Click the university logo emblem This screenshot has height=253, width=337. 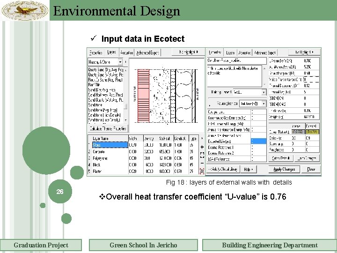pos(25,10)
